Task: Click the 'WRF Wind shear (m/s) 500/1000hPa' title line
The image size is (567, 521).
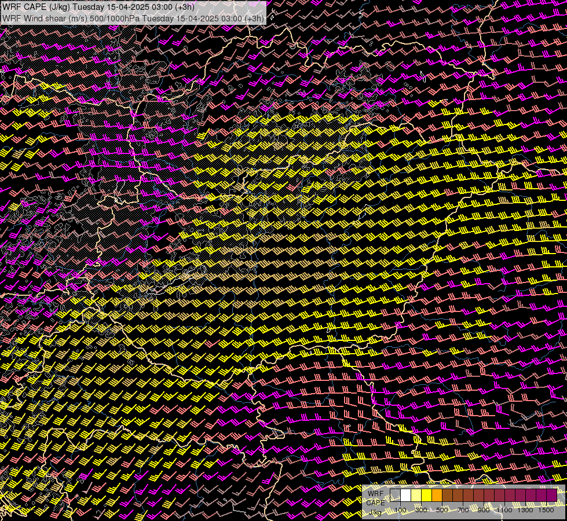Action: pos(133,18)
